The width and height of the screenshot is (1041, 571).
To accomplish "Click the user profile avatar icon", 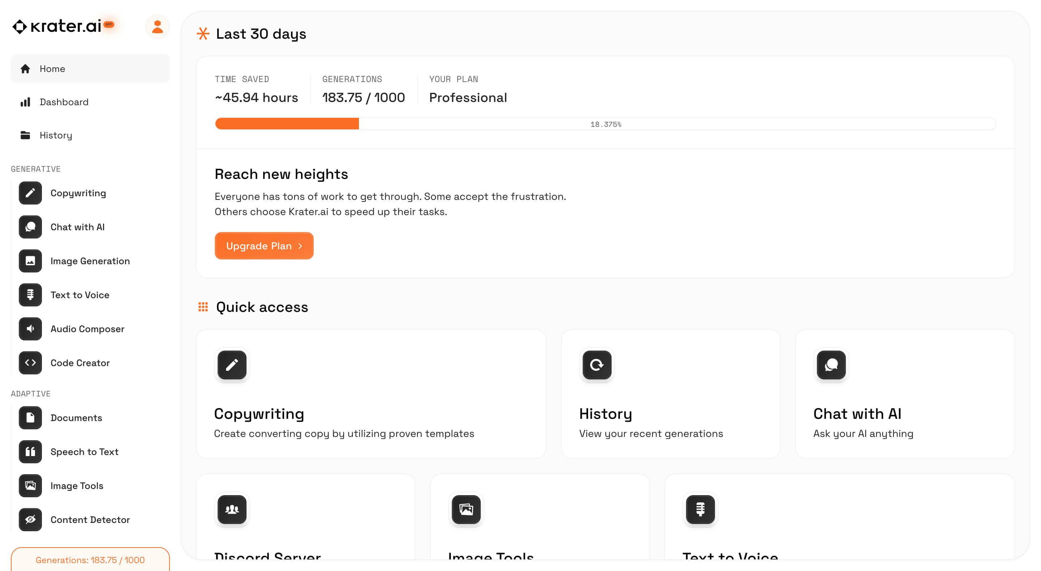I will coord(157,27).
